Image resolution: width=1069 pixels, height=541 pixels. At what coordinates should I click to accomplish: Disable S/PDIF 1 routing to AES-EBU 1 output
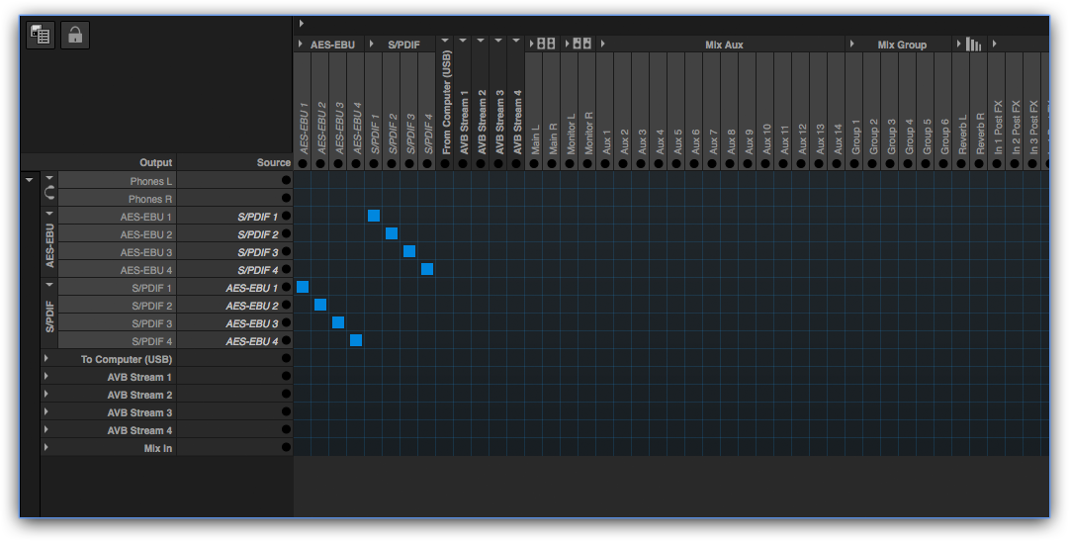coord(374,216)
